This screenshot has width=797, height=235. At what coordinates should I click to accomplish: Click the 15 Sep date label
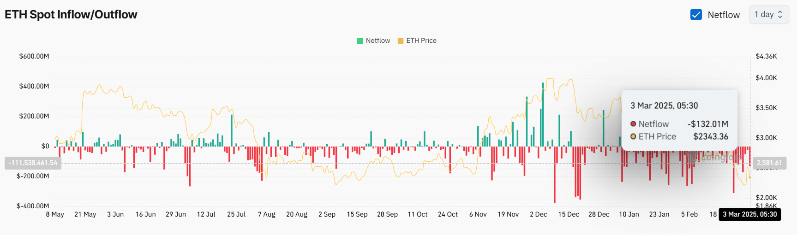[x=357, y=214]
